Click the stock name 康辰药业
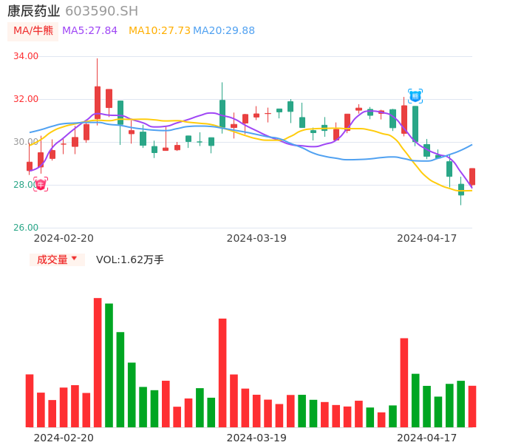This screenshot has width=507, height=448. 34,11
